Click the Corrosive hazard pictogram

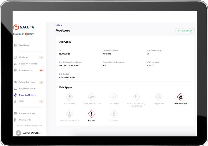114,97
